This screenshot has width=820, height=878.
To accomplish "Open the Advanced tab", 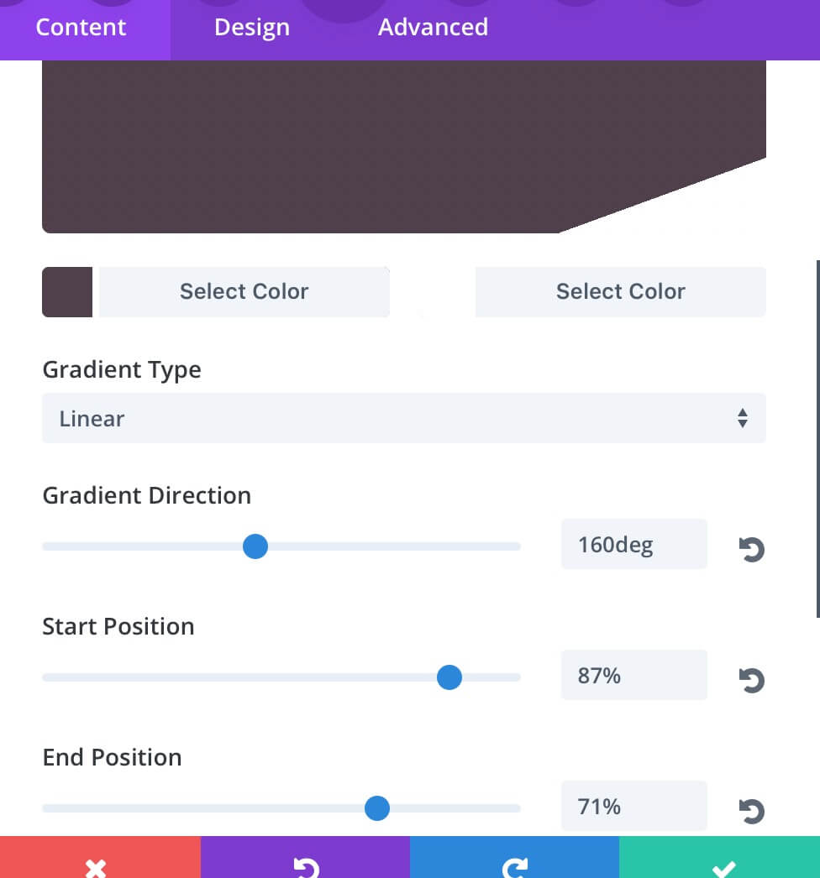I will (433, 28).
